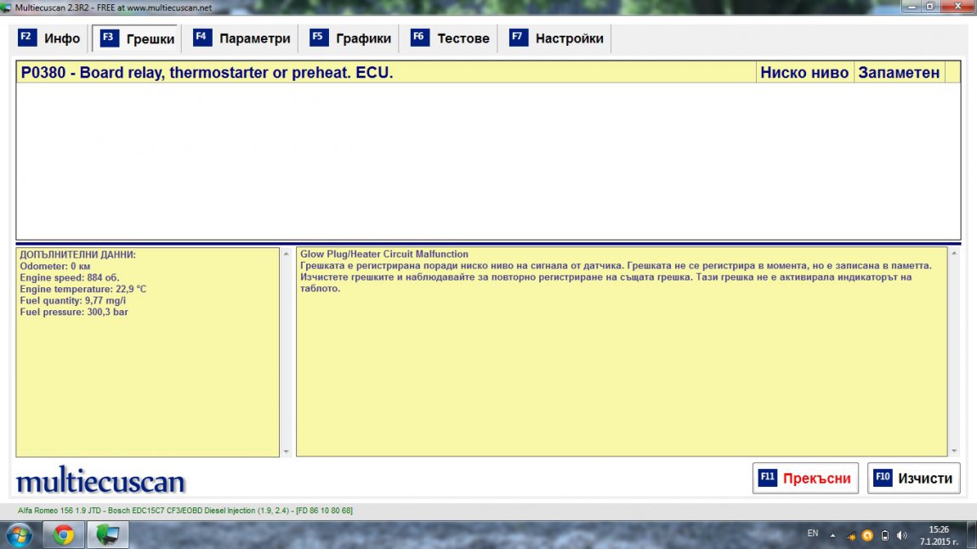
Task: Launch Google Chrome from the taskbar
Action: click(63, 535)
